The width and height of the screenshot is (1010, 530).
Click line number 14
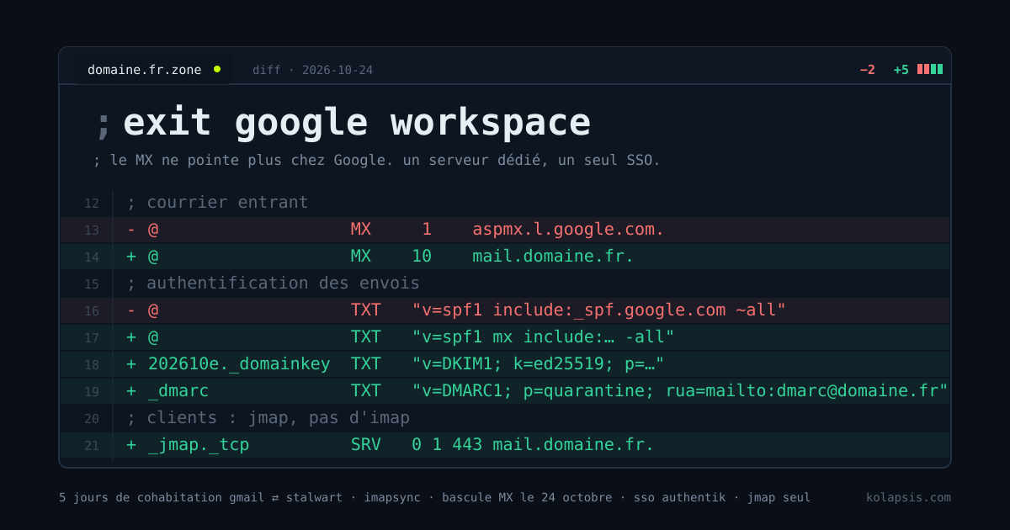tap(92, 257)
